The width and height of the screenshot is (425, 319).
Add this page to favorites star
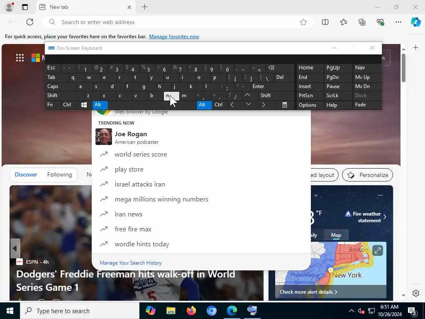pyautogui.click(x=303, y=22)
